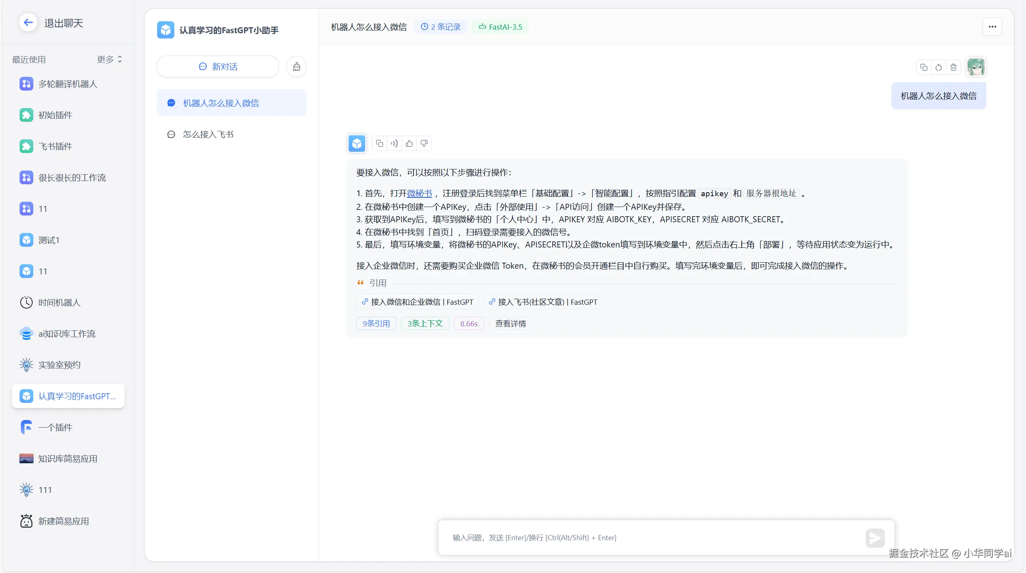Expand the 更多 recent apps selector
Screen dimensions: 1026x573
click(109, 59)
